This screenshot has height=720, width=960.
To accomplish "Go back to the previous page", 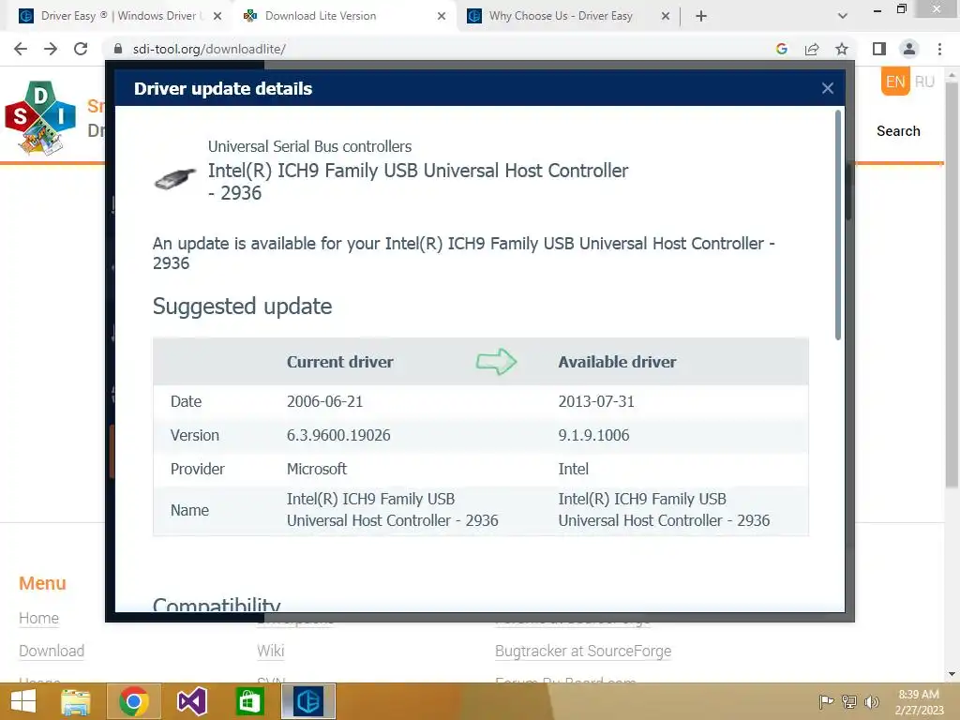I will (x=21, y=49).
